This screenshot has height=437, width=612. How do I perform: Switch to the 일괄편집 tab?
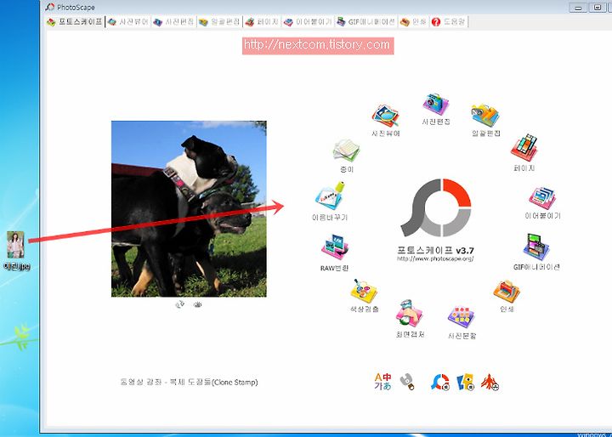click(219, 22)
